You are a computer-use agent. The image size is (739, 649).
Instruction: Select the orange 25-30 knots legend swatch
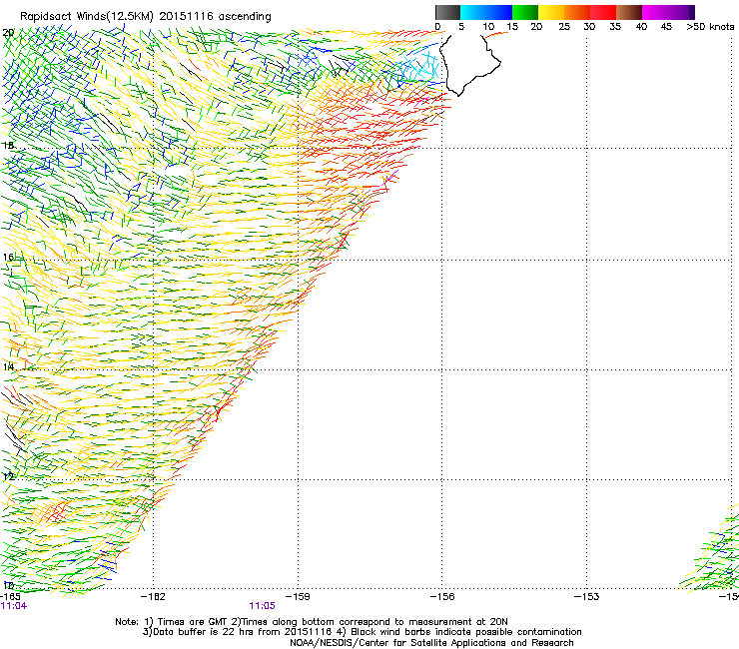(x=577, y=12)
